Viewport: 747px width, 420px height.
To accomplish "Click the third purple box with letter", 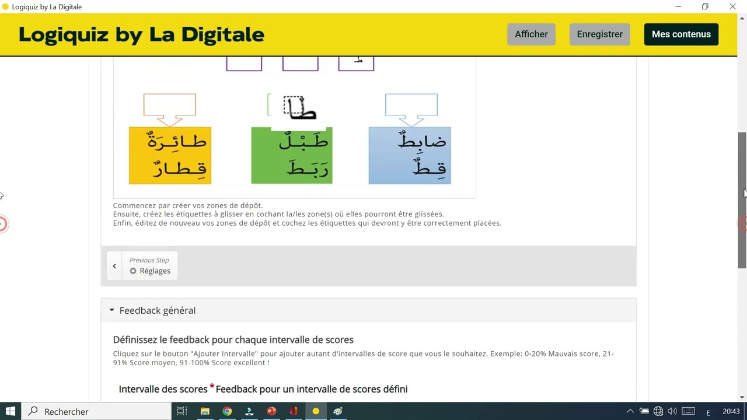I will 356,64.
